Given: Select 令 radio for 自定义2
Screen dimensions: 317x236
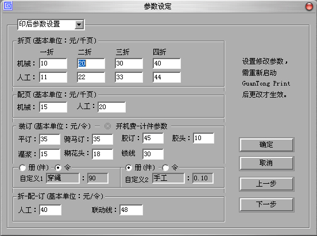Looking at the screenshot, I should 165,168.
